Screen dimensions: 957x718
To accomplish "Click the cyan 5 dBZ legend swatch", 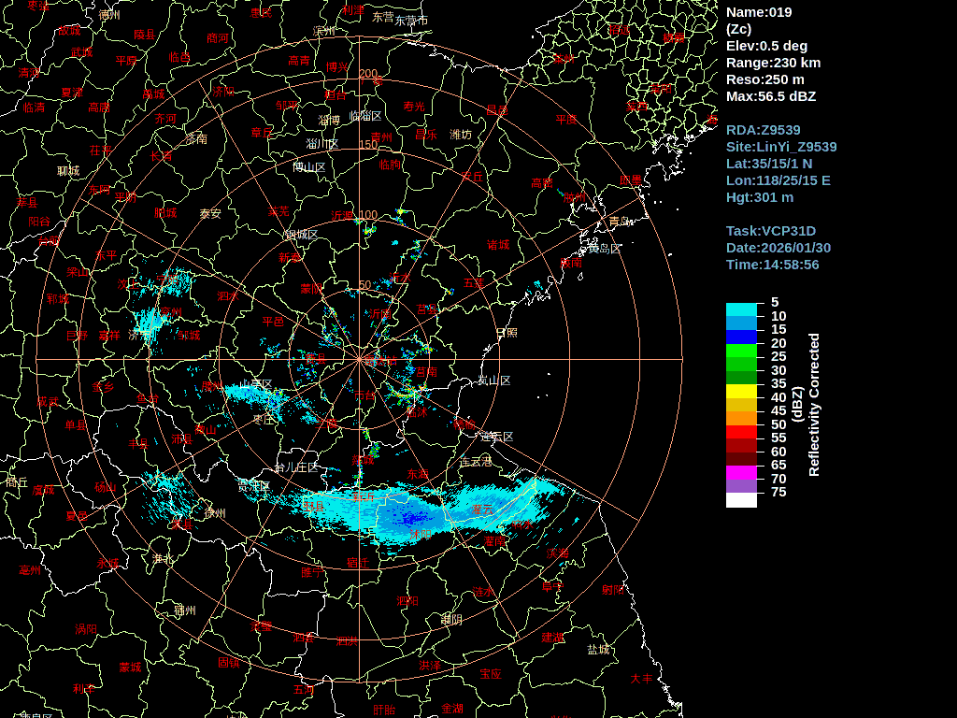I will (x=741, y=309).
